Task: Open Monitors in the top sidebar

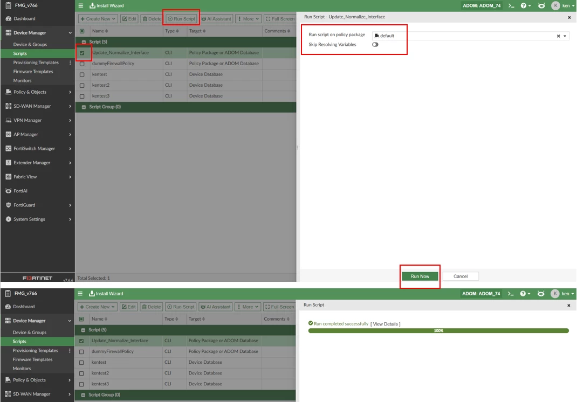Action: [23, 80]
